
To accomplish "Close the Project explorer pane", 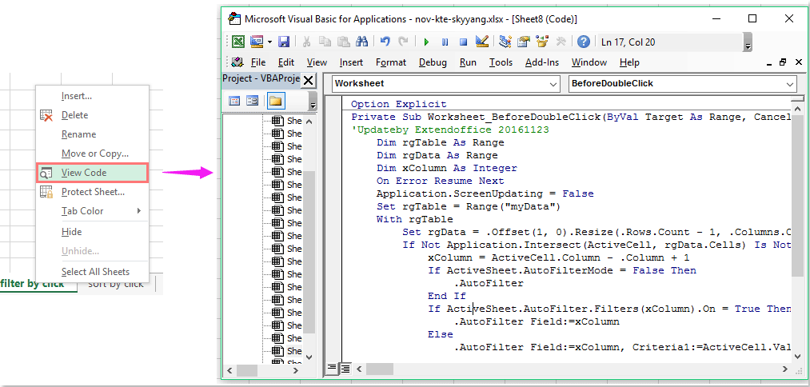I will pyautogui.click(x=309, y=80).
